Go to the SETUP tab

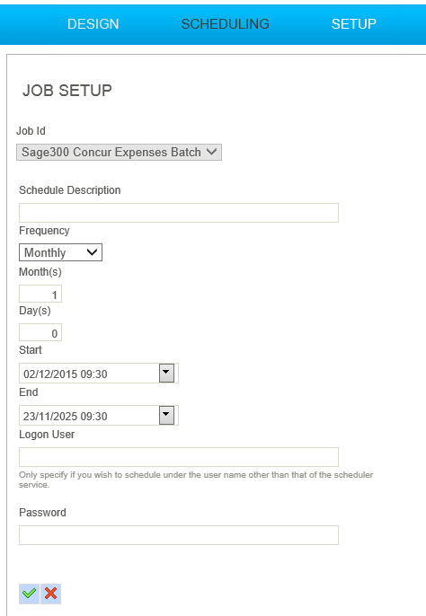tap(353, 24)
